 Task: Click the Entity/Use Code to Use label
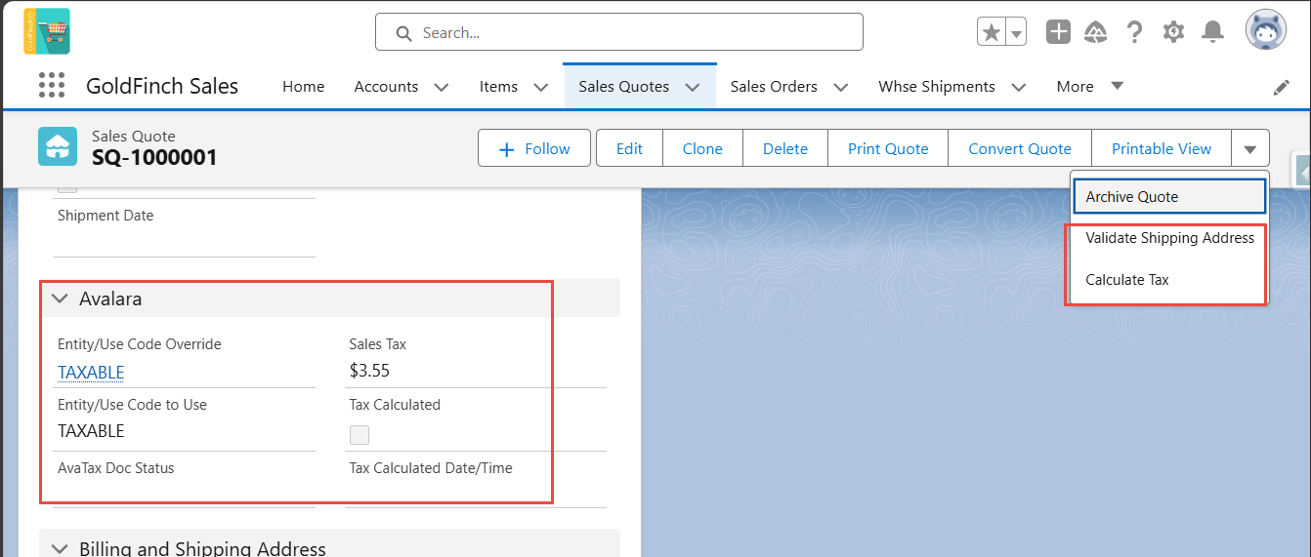click(132, 405)
